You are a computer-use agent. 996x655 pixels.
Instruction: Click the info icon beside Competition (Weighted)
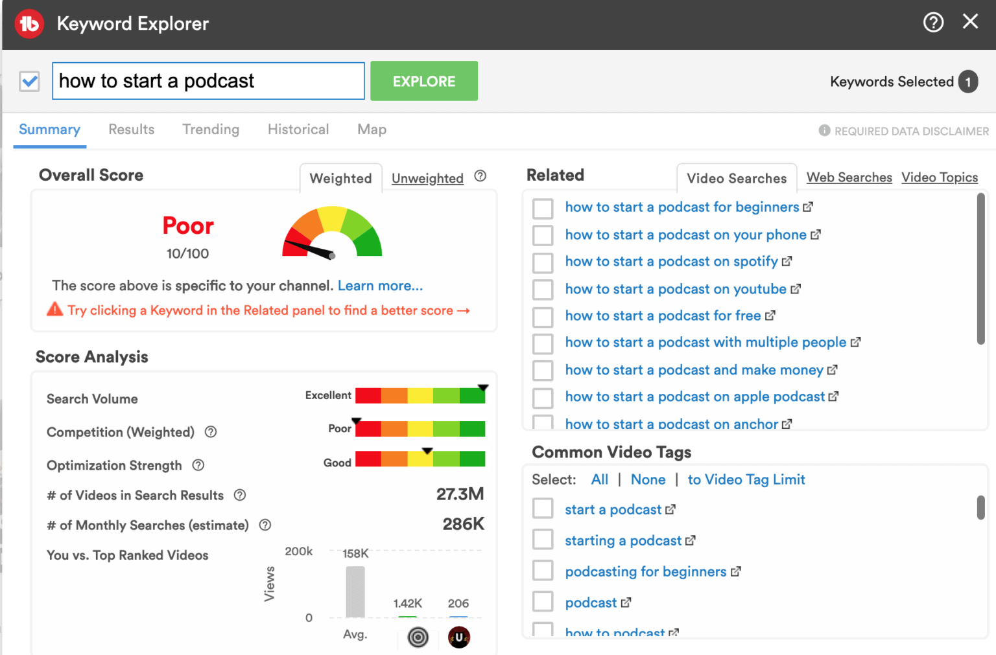210,431
